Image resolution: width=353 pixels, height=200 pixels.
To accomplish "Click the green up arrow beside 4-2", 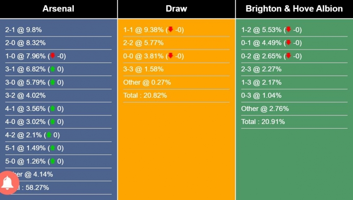I will tap(49, 135).
